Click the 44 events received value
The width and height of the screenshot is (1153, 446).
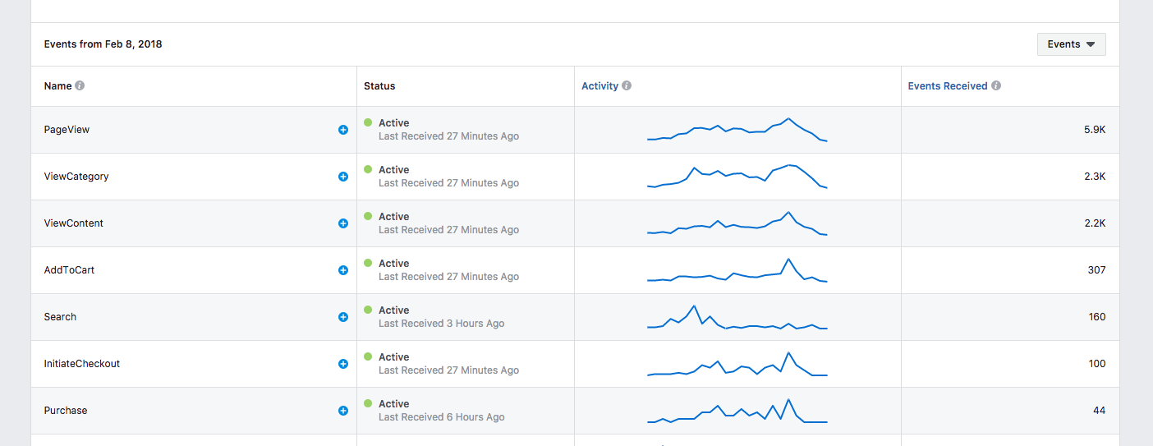[x=1099, y=411]
